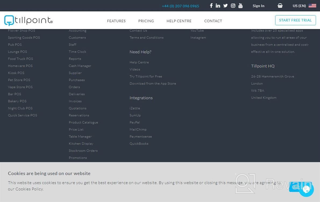The height and width of the screenshot is (202, 320).
Task: Open the Help Centre menu item
Action: point(179,21)
